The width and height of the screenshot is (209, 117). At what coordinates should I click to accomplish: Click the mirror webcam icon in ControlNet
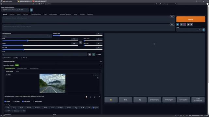click(x=95, y=97)
